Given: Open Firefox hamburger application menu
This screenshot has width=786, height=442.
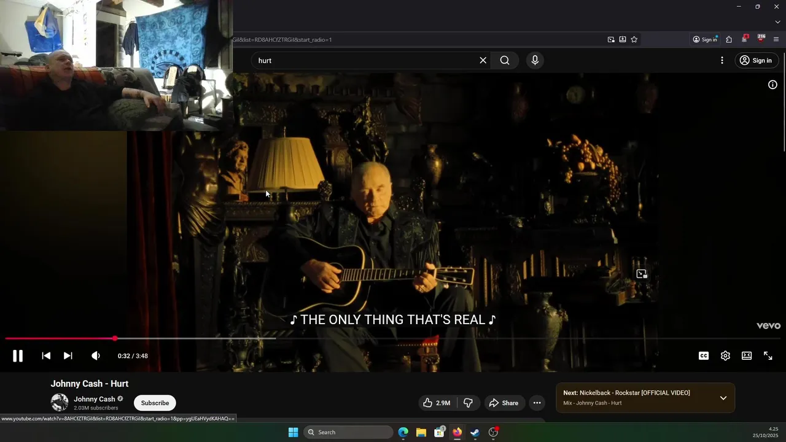Looking at the screenshot, I should click(x=776, y=39).
